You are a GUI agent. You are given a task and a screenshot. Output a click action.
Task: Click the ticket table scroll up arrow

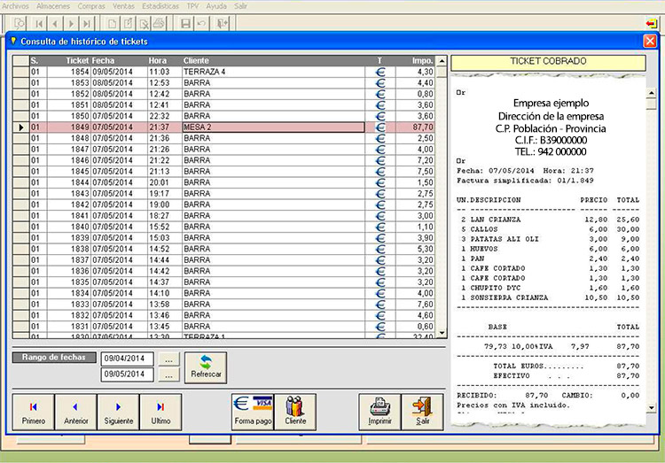coord(442,61)
